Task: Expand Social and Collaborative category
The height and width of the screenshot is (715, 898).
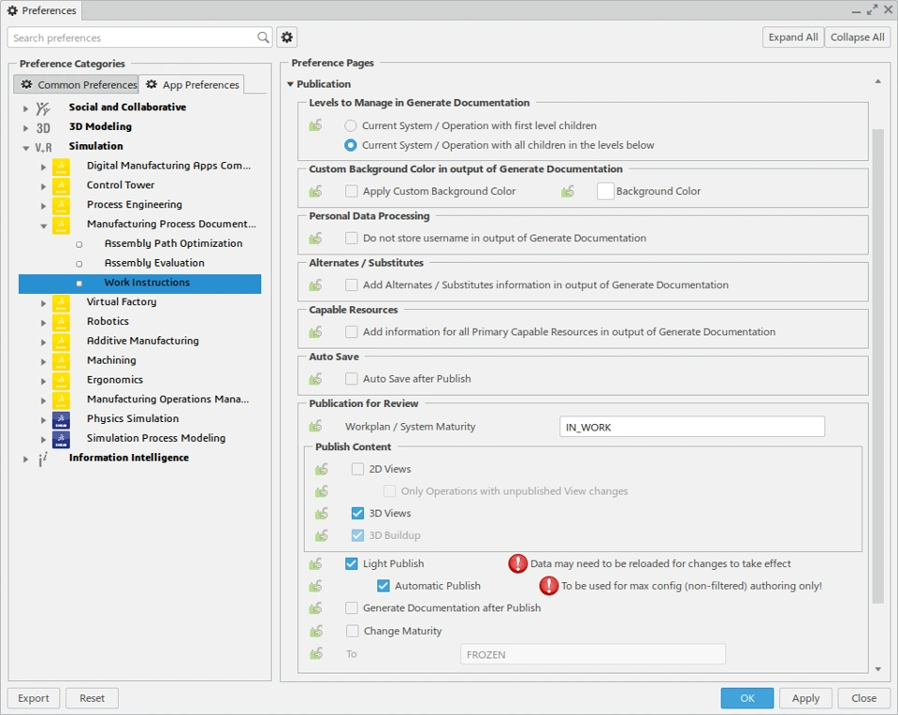Action: click(25, 109)
